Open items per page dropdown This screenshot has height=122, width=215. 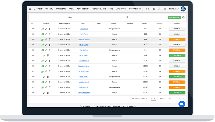tap(153, 99)
